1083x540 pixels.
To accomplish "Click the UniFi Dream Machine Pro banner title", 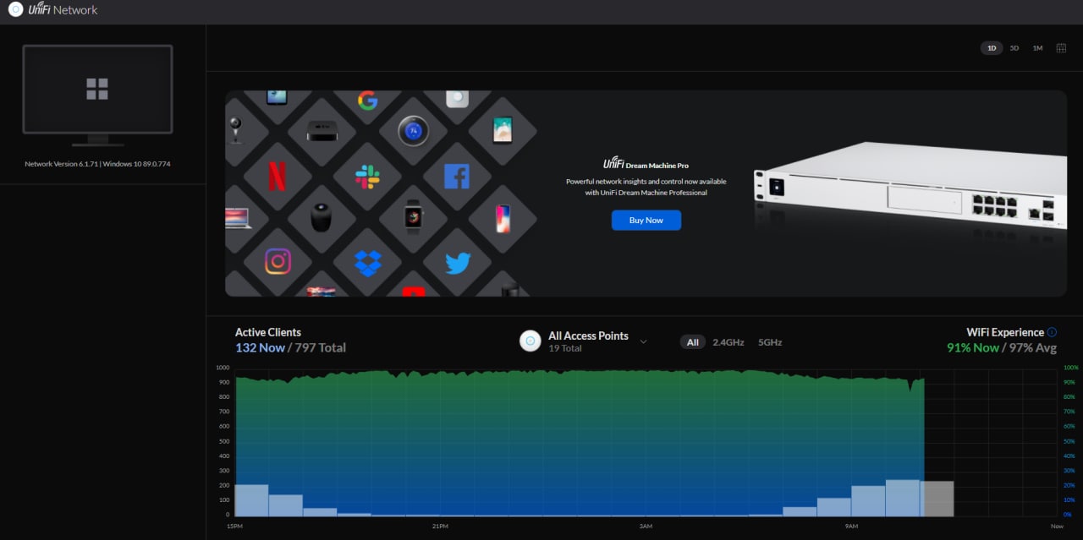I will coord(646,165).
